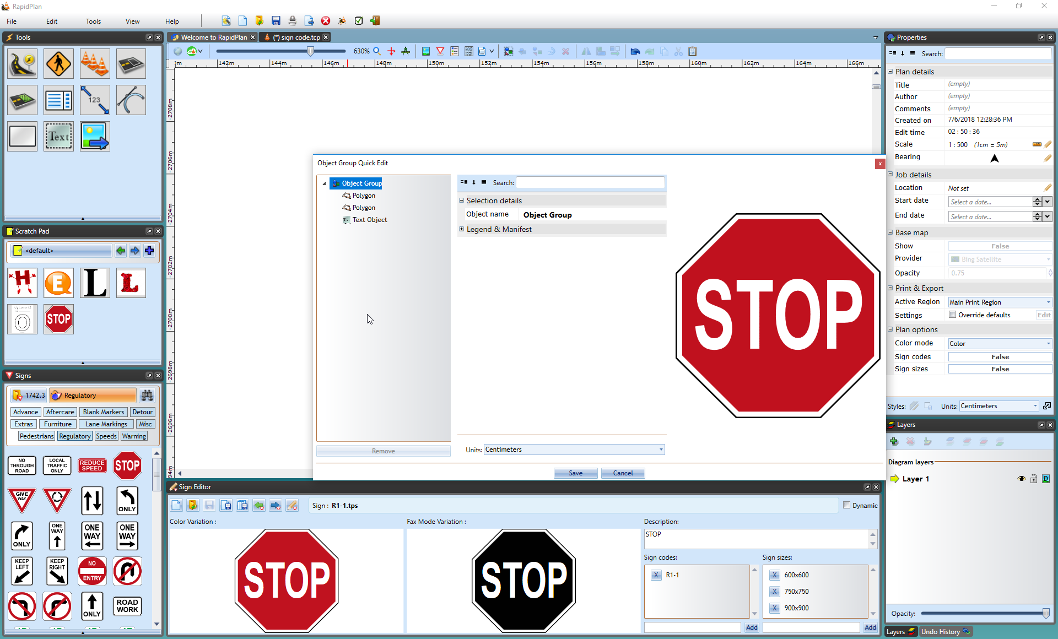This screenshot has height=639, width=1058.
Task: Click the zoom magnifier icon beside 630%
Action: tap(377, 51)
